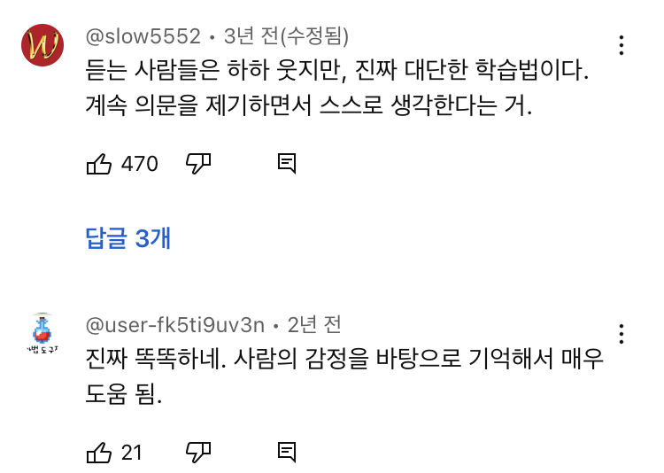This screenshot has width=664, height=473.
Task: Click the 3년 전(수정됨) timestamp
Action: pos(286,36)
